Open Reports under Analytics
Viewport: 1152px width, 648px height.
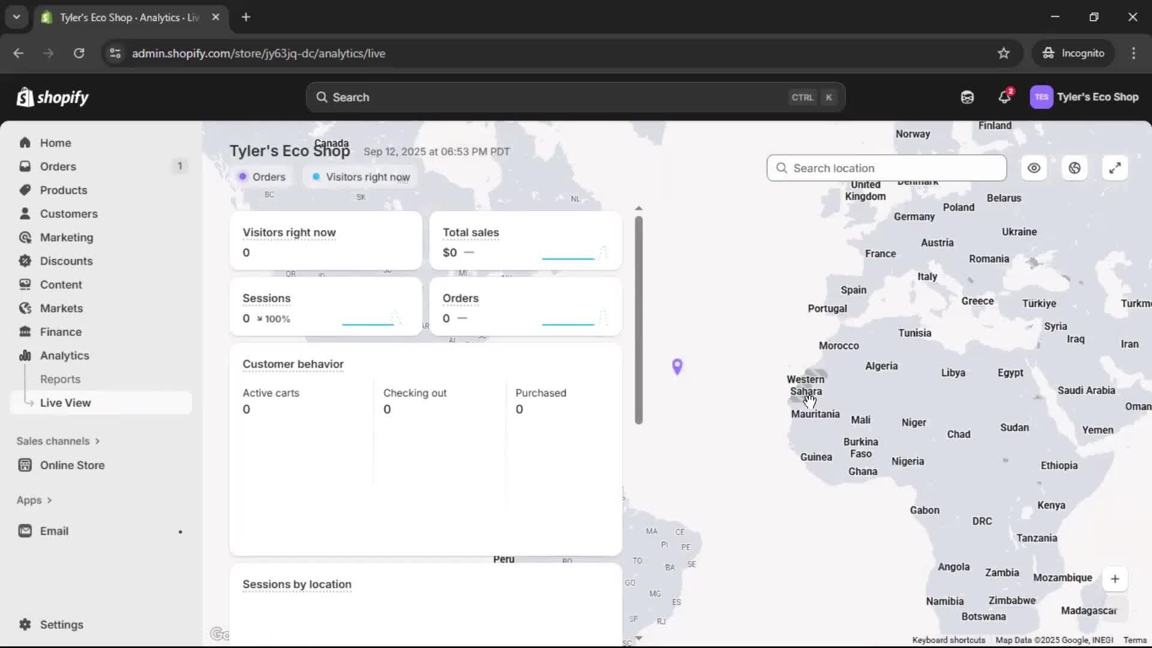(61, 379)
